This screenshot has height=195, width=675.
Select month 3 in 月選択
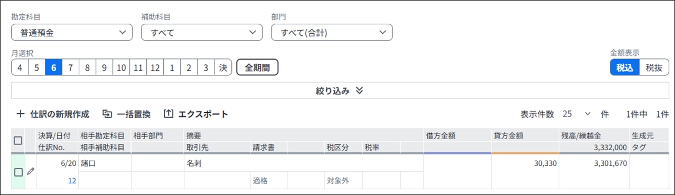[x=205, y=67]
